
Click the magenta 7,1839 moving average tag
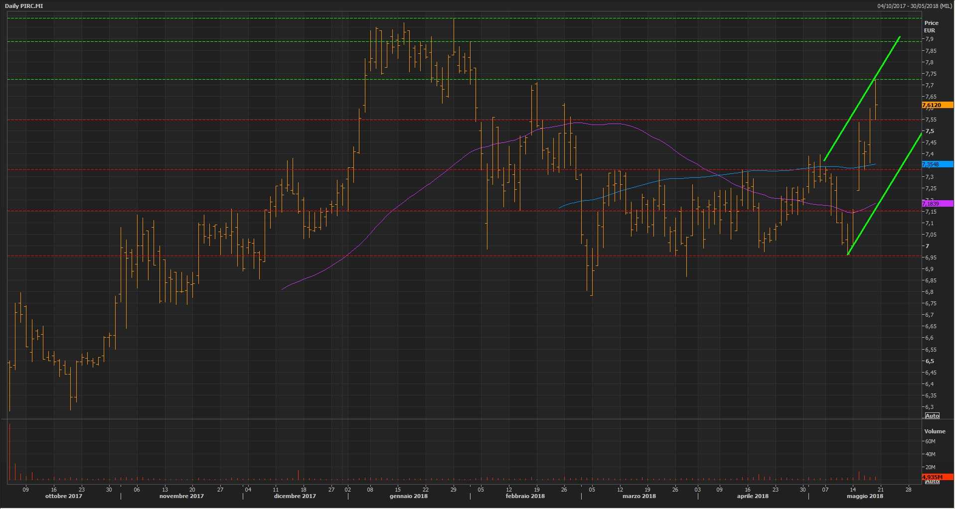click(x=931, y=204)
